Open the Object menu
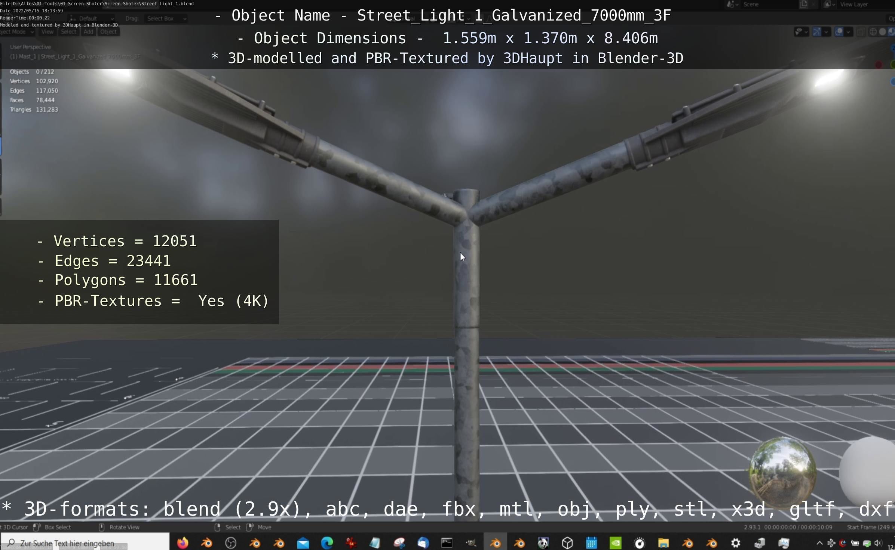Screen dimensions: 895x550 tap(108, 32)
